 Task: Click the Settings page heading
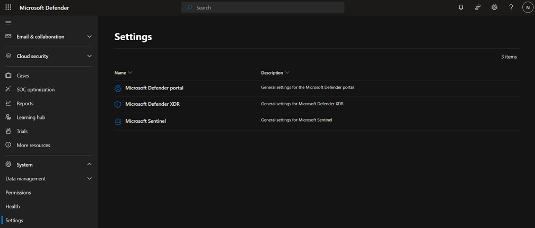(x=133, y=37)
